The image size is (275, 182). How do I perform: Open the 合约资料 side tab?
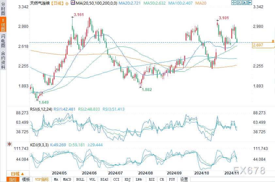click(x=3, y=60)
